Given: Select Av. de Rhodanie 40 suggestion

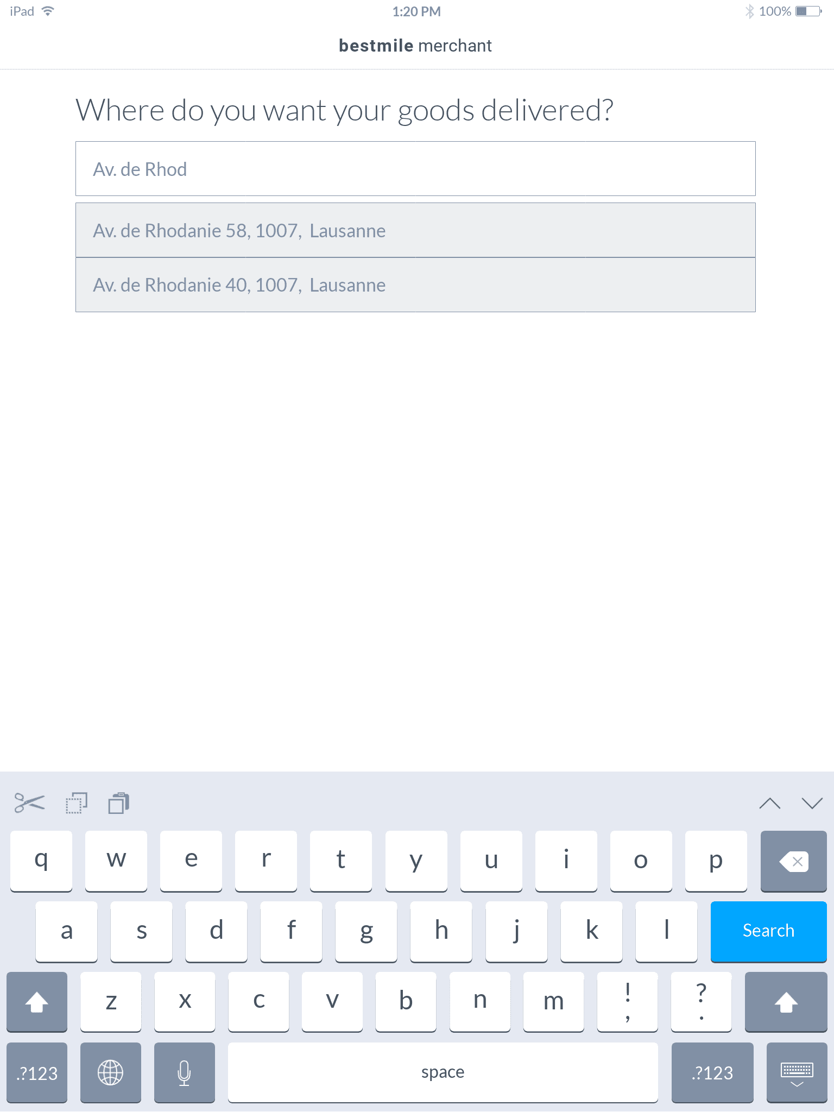Looking at the screenshot, I should tap(415, 285).
